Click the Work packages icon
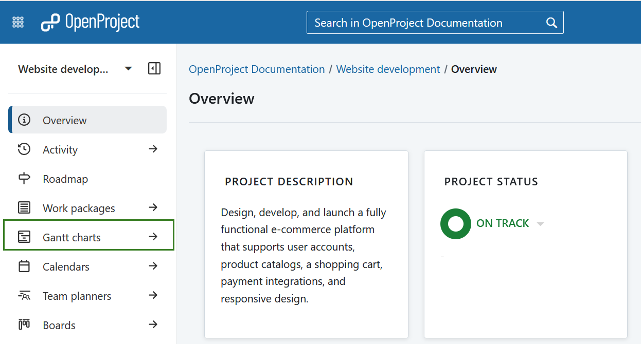This screenshot has width=641, height=344. click(x=24, y=207)
